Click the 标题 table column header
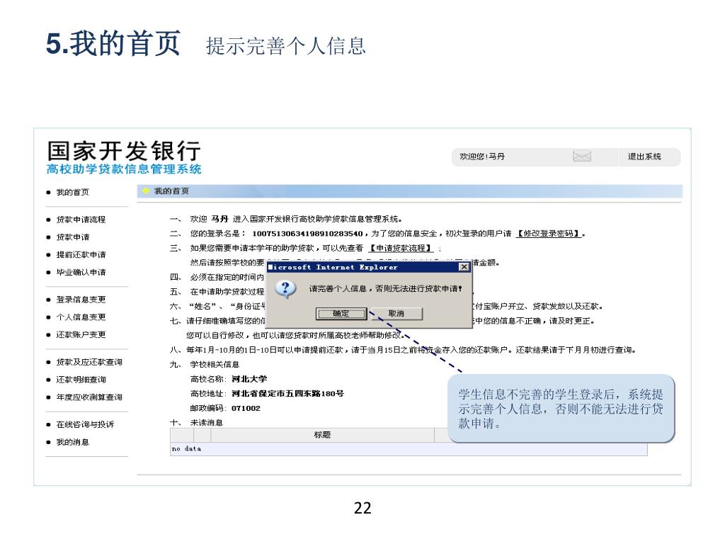Image resolution: width=725 pixels, height=544 pixels. pyautogui.click(x=322, y=435)
